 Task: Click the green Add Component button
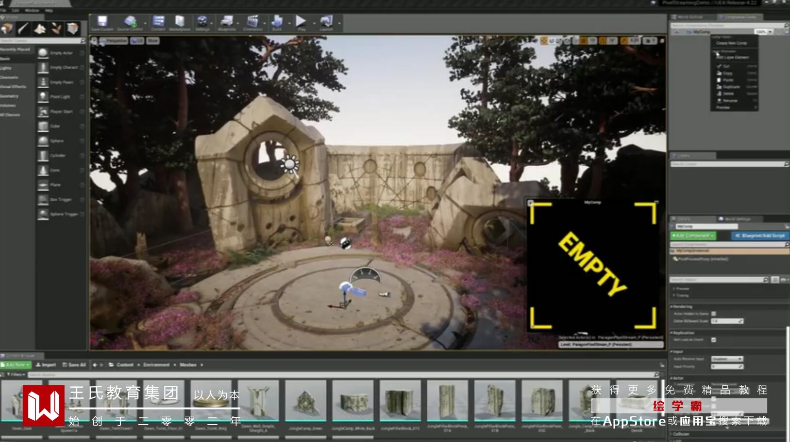tap(693, 236)
